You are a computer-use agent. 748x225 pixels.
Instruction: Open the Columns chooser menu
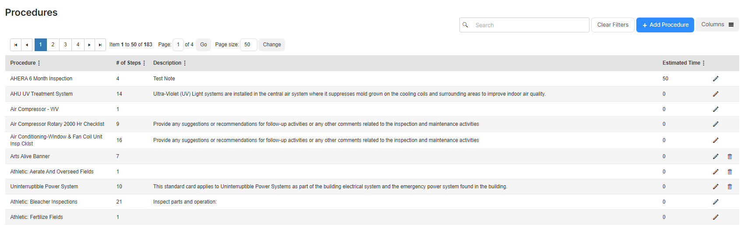click(717, 24)
